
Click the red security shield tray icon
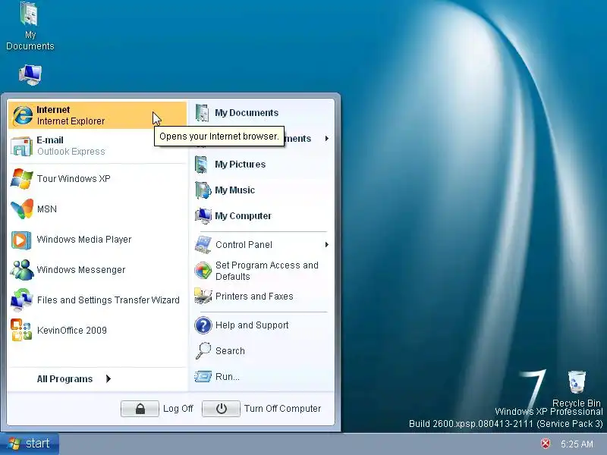pos(546,444)
